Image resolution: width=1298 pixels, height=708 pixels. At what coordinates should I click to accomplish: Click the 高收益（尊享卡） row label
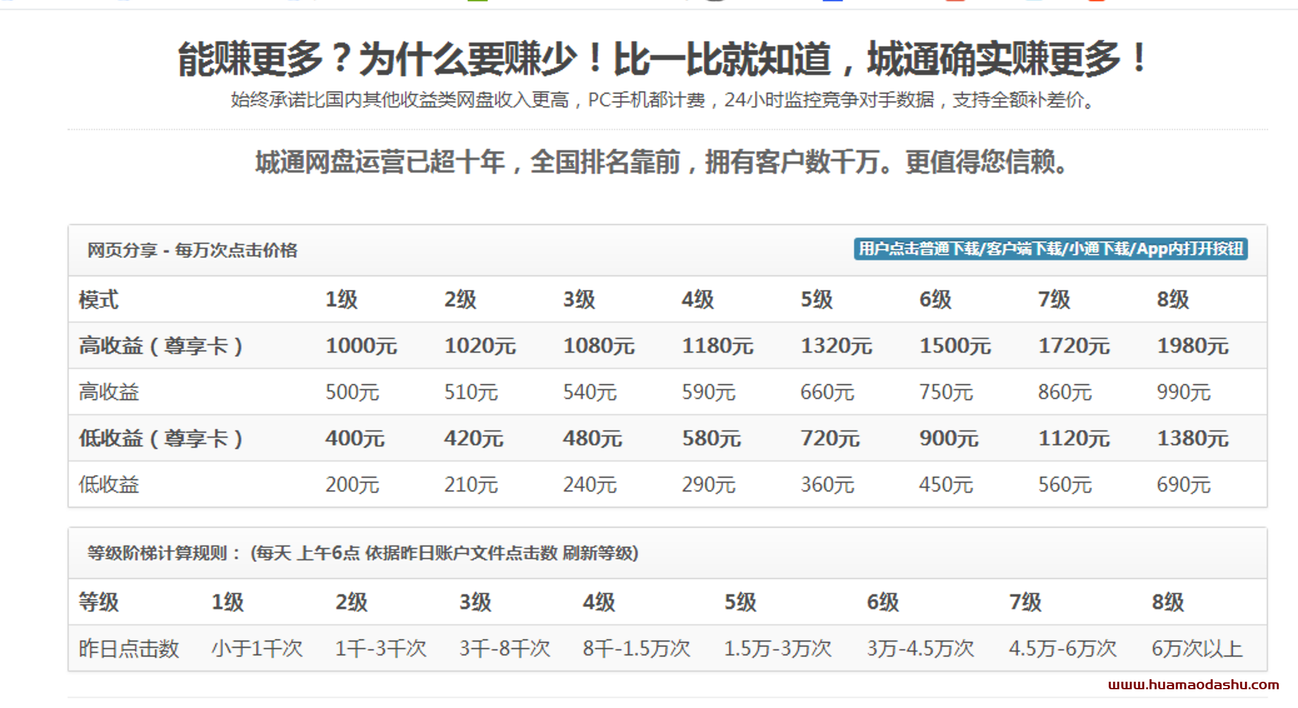161,346
